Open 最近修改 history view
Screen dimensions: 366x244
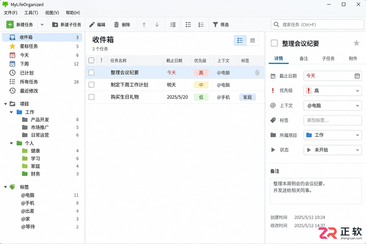click(42, 91)
